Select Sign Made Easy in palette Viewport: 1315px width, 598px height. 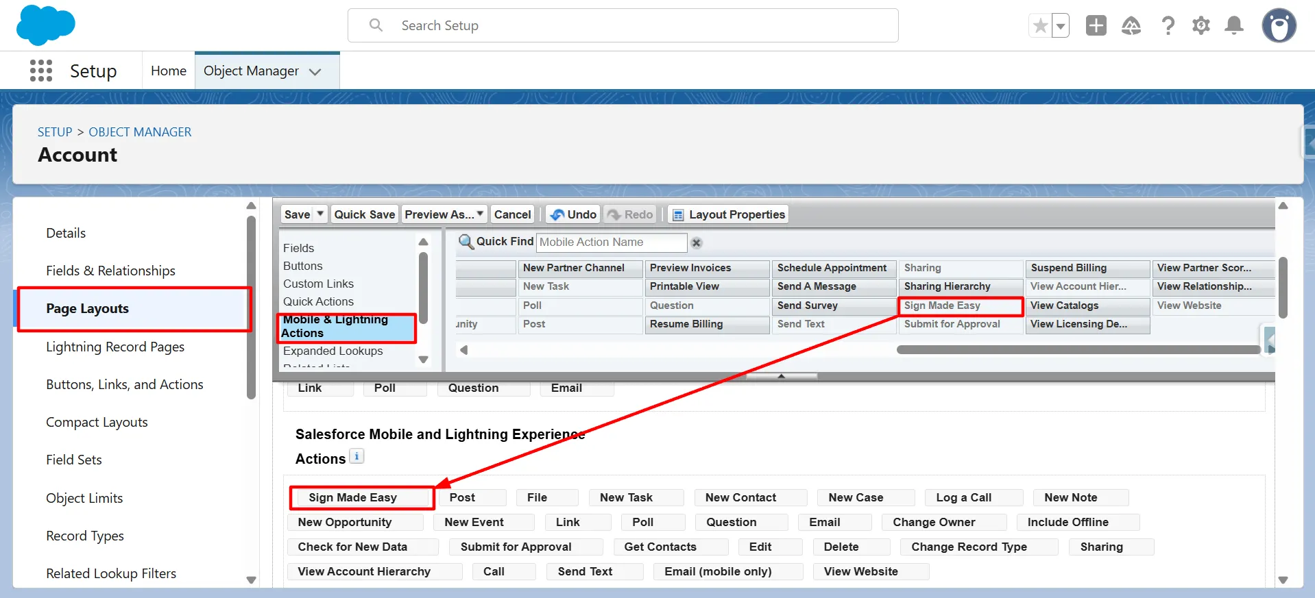tap(961, 306)
